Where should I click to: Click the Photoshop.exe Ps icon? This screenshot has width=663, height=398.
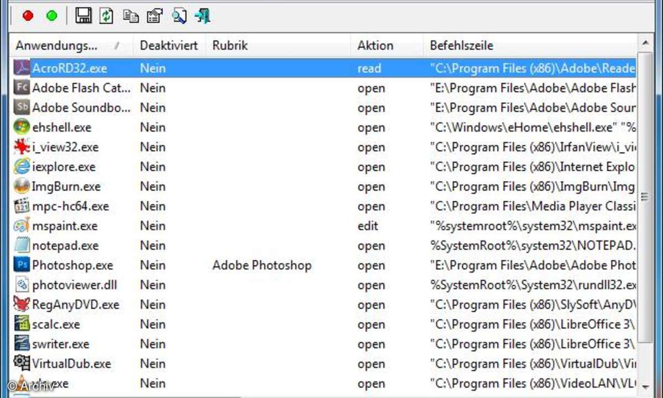(22, 265)
